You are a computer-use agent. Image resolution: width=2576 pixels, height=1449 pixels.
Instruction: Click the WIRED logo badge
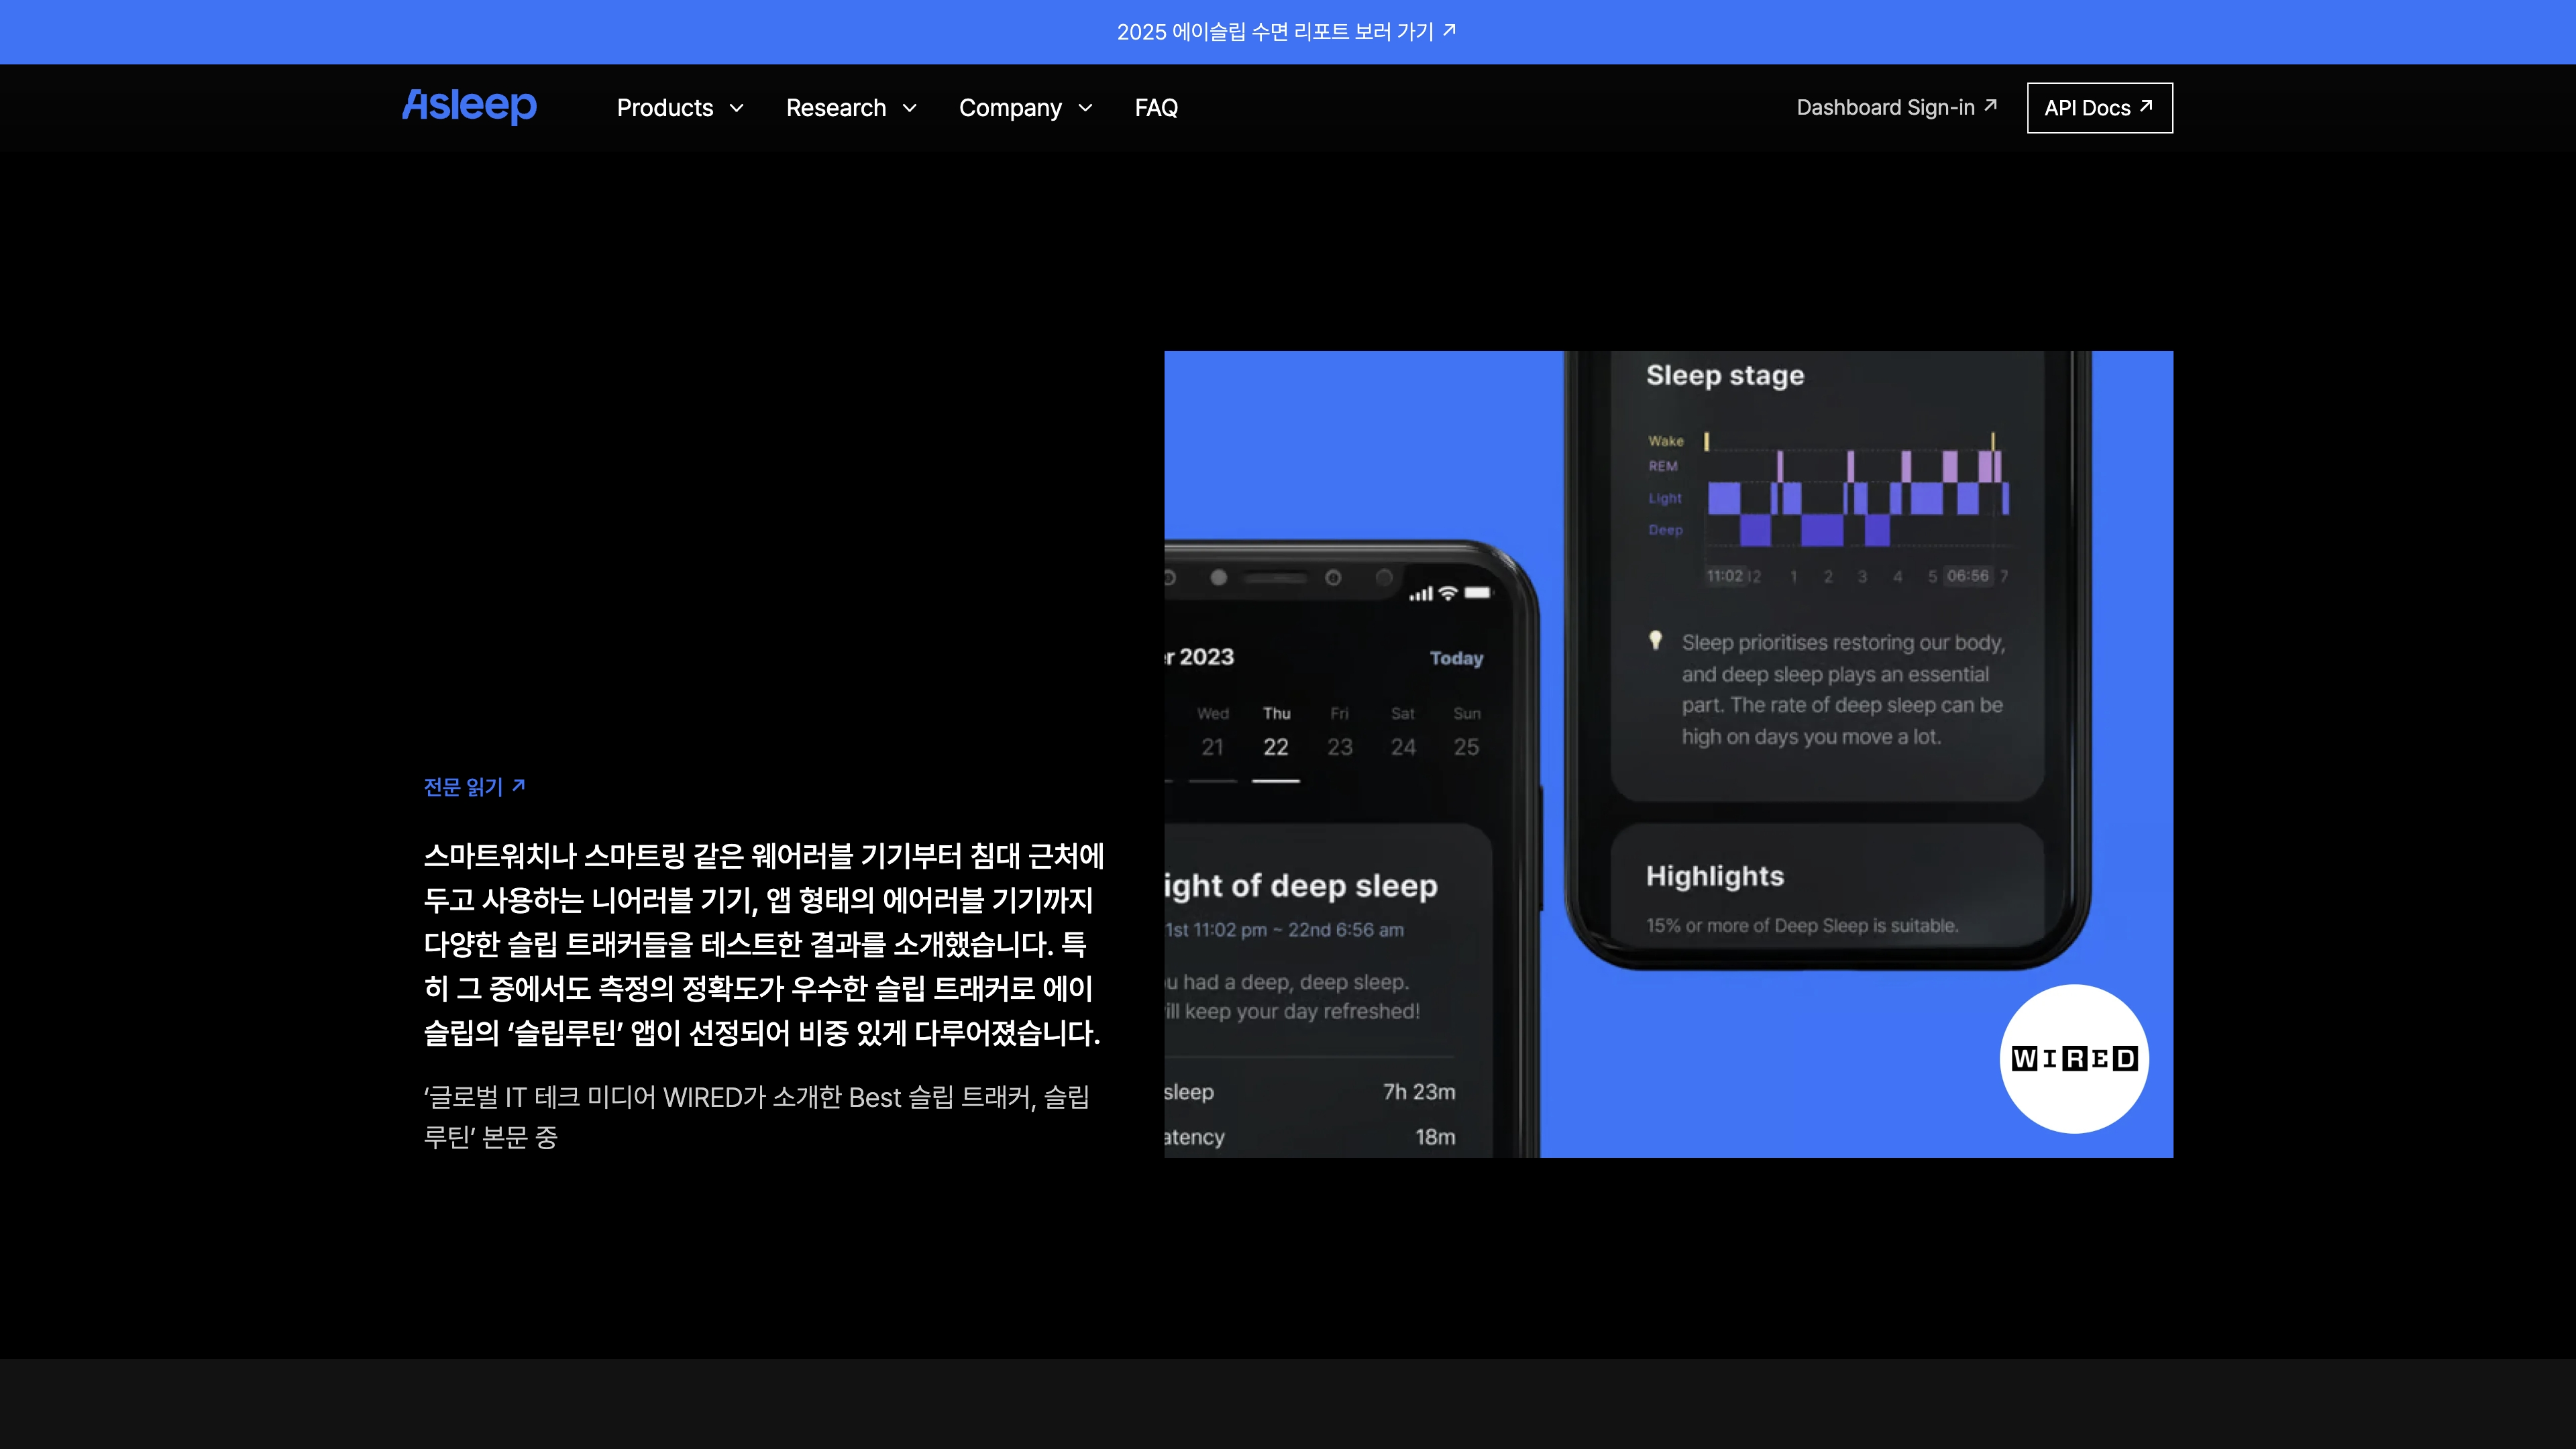click(2074, 1058)
